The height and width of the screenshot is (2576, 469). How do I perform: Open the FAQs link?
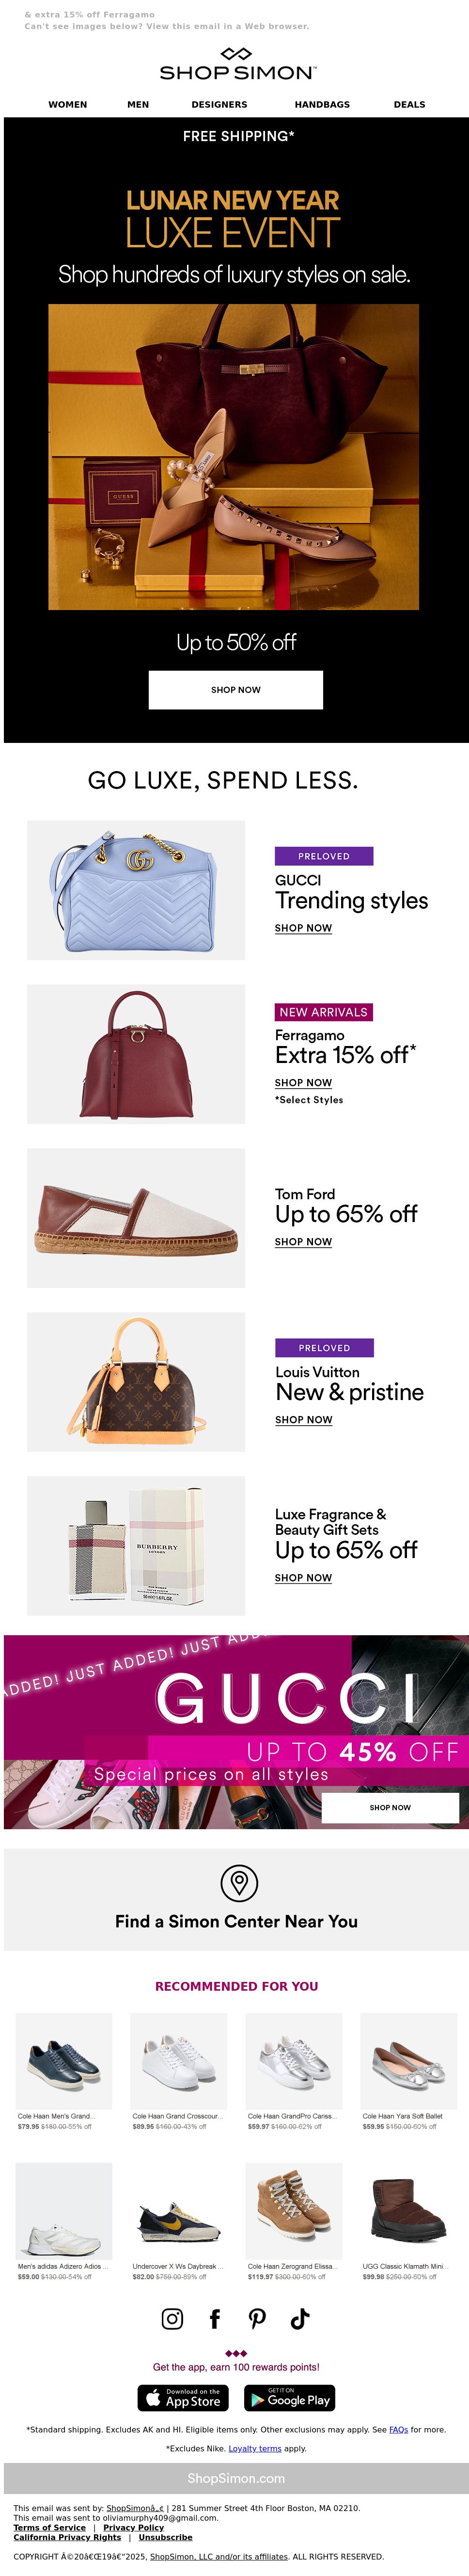(x=398, y=2429)
